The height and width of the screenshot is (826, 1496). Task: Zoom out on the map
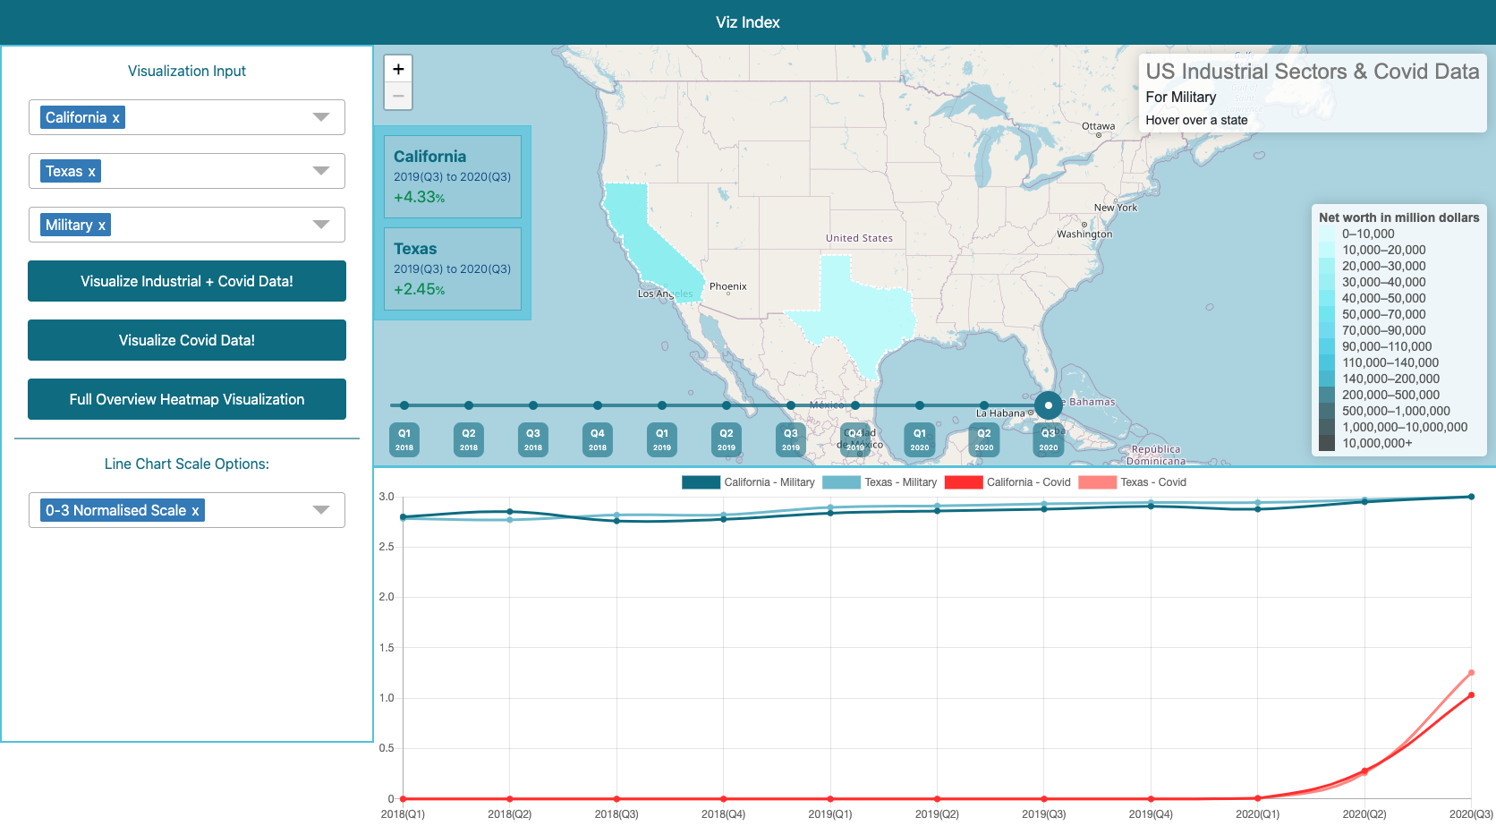click(398, 96)
